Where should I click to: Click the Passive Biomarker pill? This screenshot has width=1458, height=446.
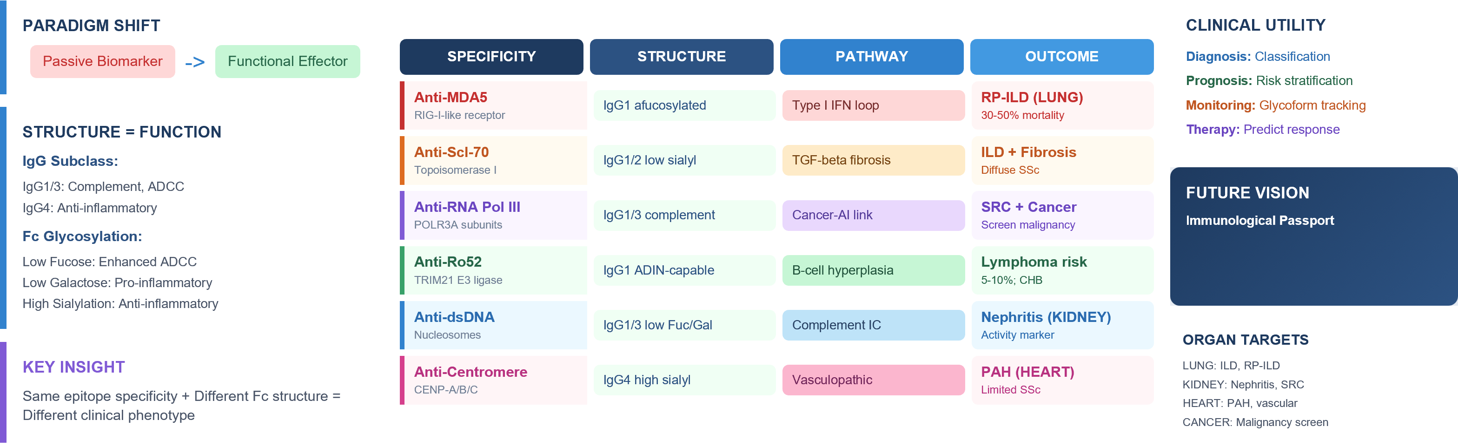point(102,61)
